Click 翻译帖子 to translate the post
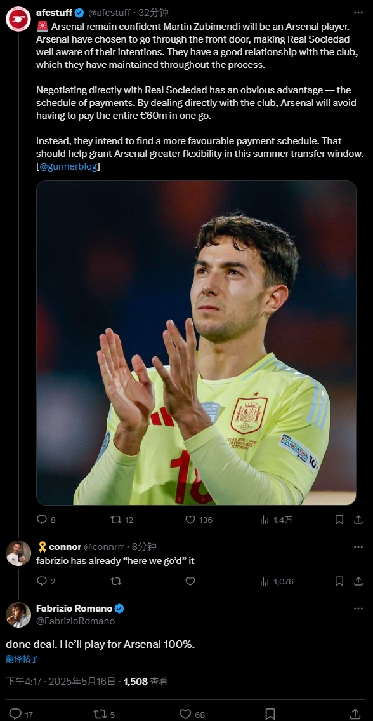373x721 pixels. [22, 659]
